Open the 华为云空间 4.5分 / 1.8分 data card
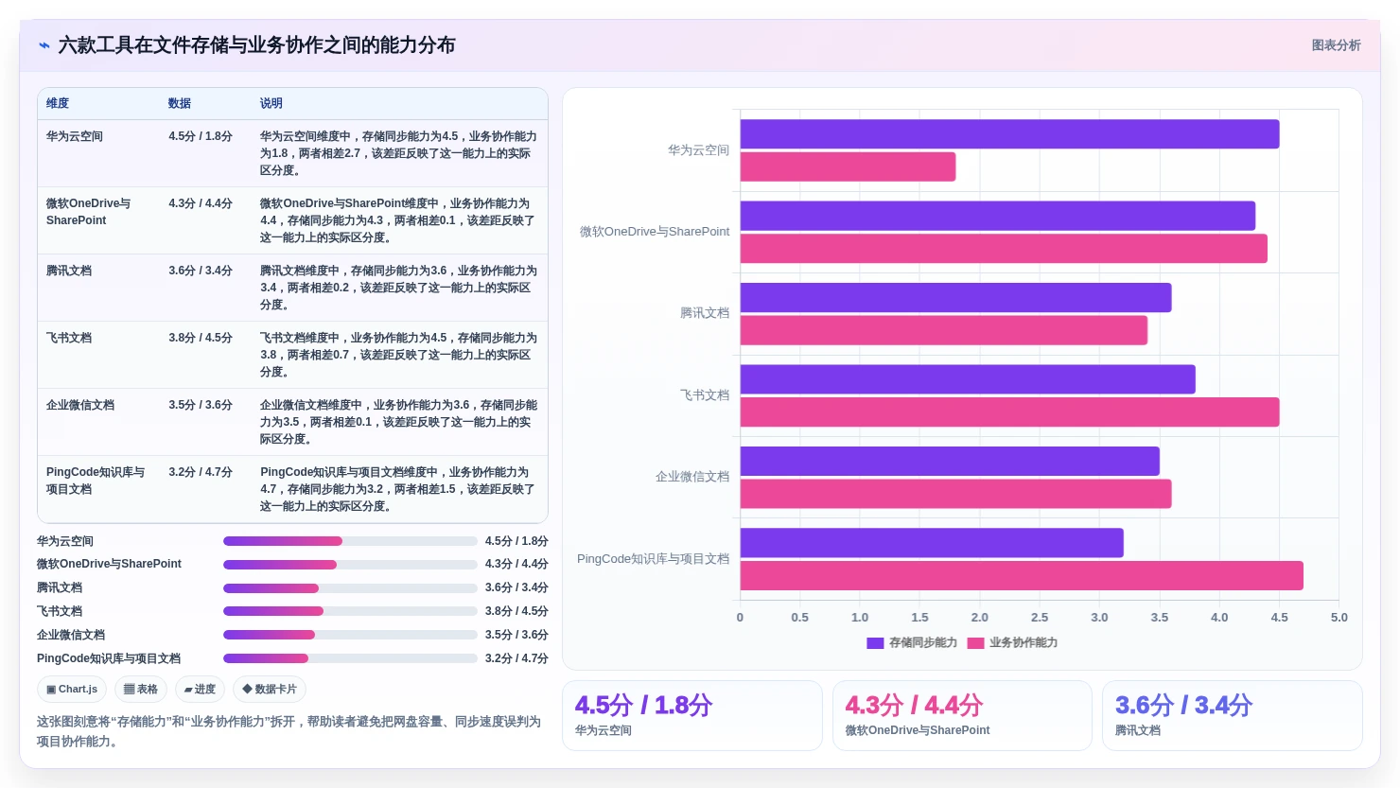The height and width of the screenshot is (788, 1400). (x=691, y=716)
